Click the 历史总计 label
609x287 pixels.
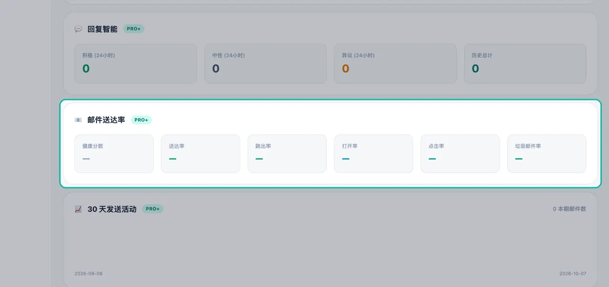point(482,55)
